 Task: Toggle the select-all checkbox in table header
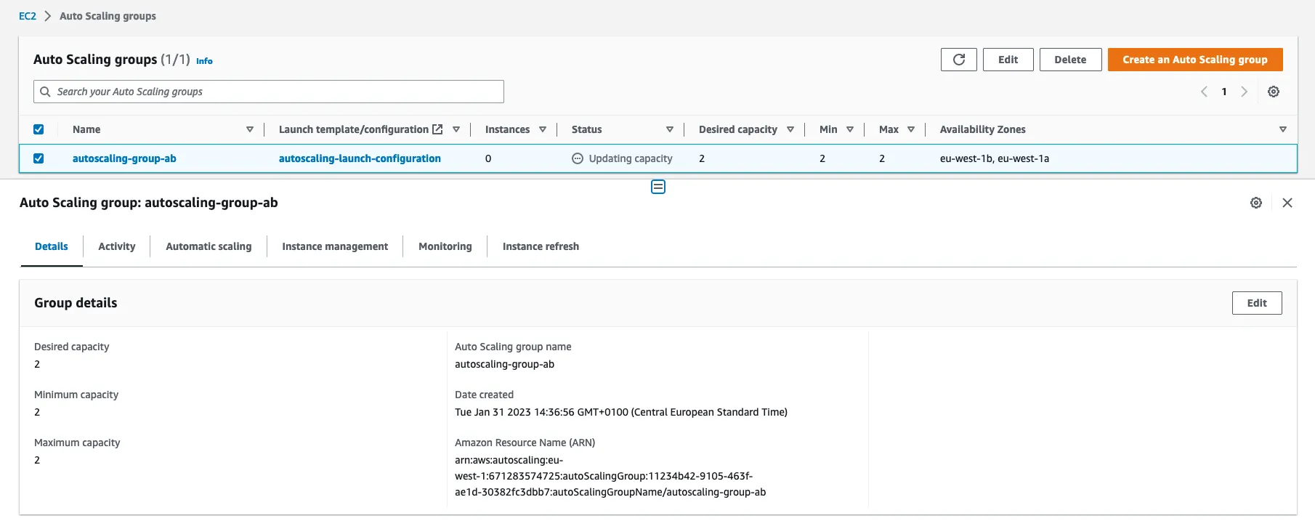(39, 129)
